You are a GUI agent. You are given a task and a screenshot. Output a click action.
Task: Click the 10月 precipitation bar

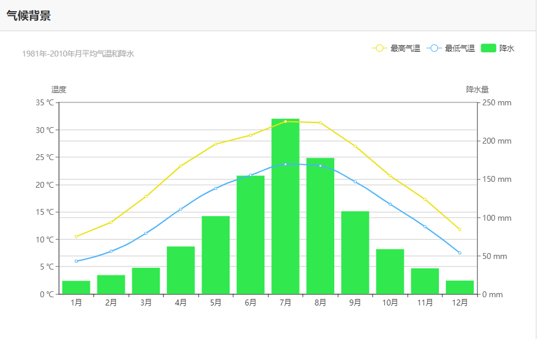click(390, 271)
